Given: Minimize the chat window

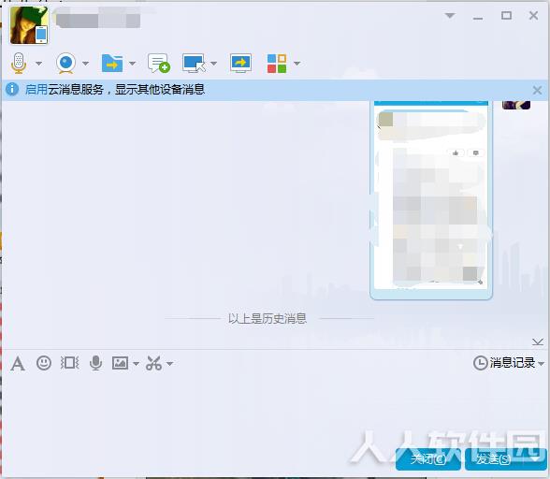Looking at the screenshot, I should tap(478, 18).
